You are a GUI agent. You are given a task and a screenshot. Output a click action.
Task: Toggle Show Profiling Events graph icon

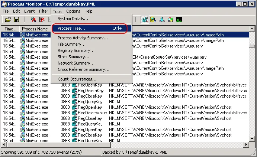click(179, 19)
